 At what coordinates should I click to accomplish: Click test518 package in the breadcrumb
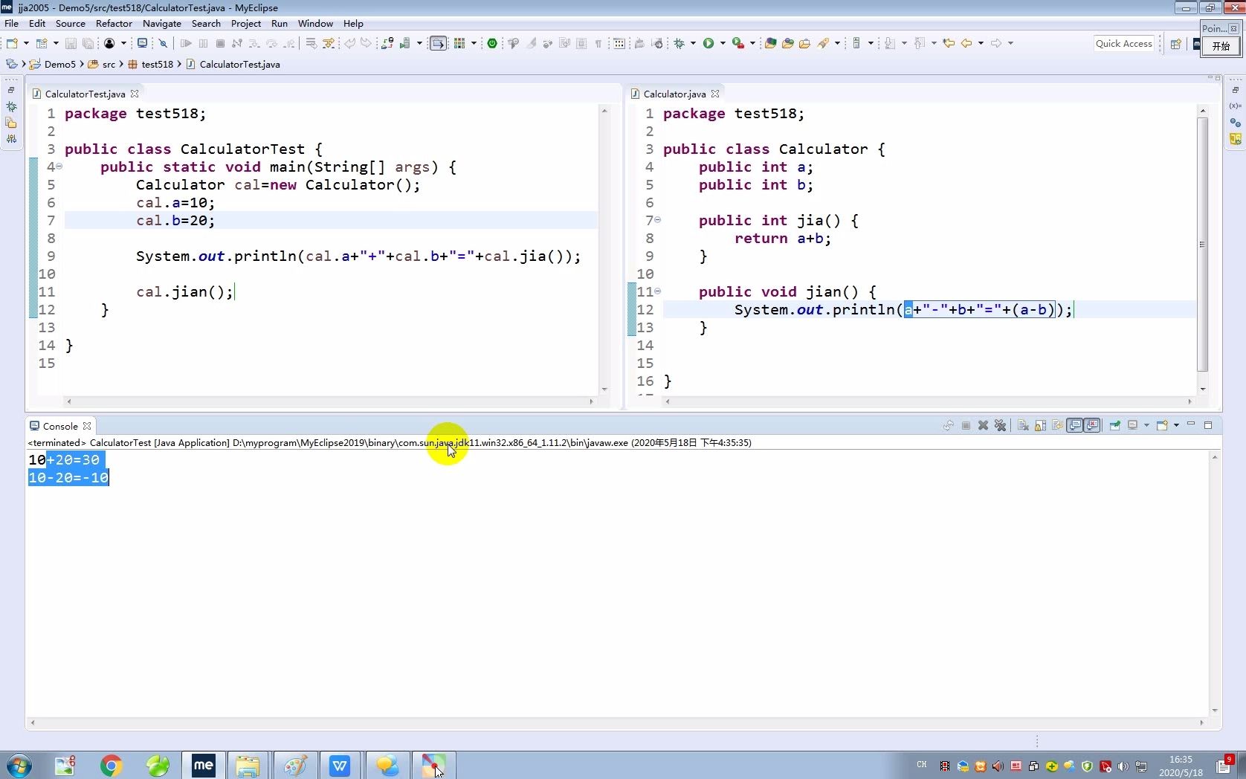157,65
